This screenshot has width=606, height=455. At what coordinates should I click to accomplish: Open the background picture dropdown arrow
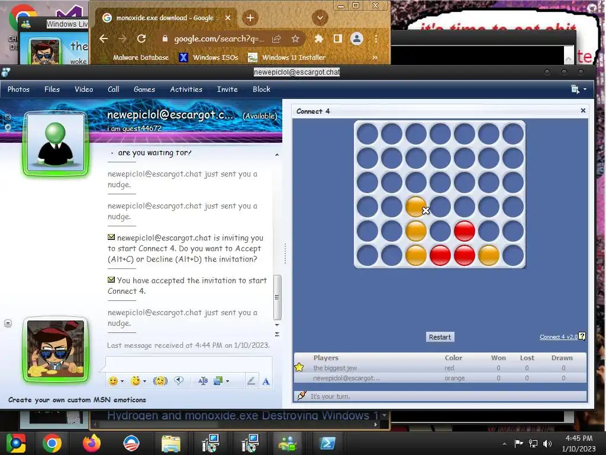tap(228, 382)
